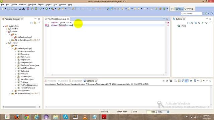Click Package Explorer horizontal scrollbar

pos(20,107)
